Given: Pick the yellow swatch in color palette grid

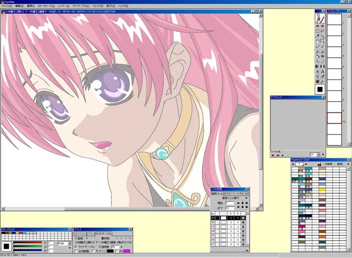Looking at the screenshot, I should point(17,233).
